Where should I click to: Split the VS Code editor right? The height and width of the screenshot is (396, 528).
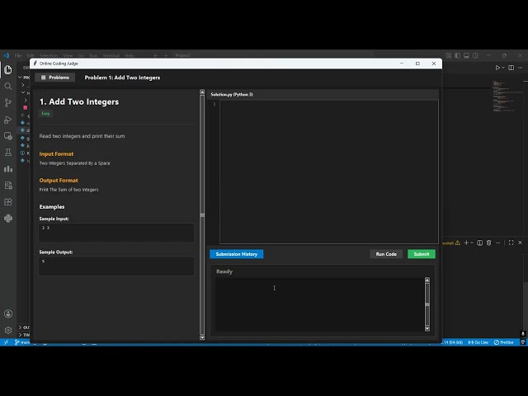point(511,68)
